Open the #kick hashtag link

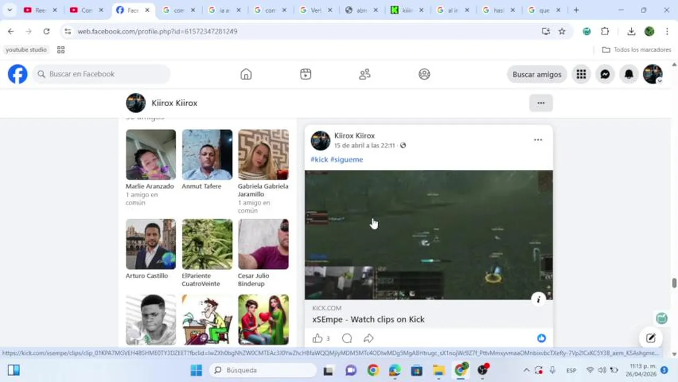click(x=319, y=160)
